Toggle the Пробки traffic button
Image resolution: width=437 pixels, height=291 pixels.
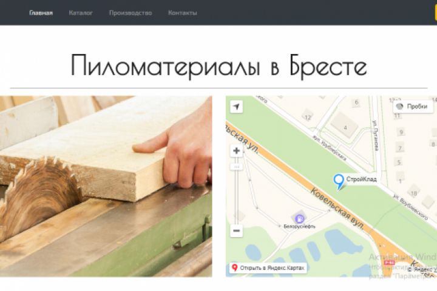click(413, 106)
